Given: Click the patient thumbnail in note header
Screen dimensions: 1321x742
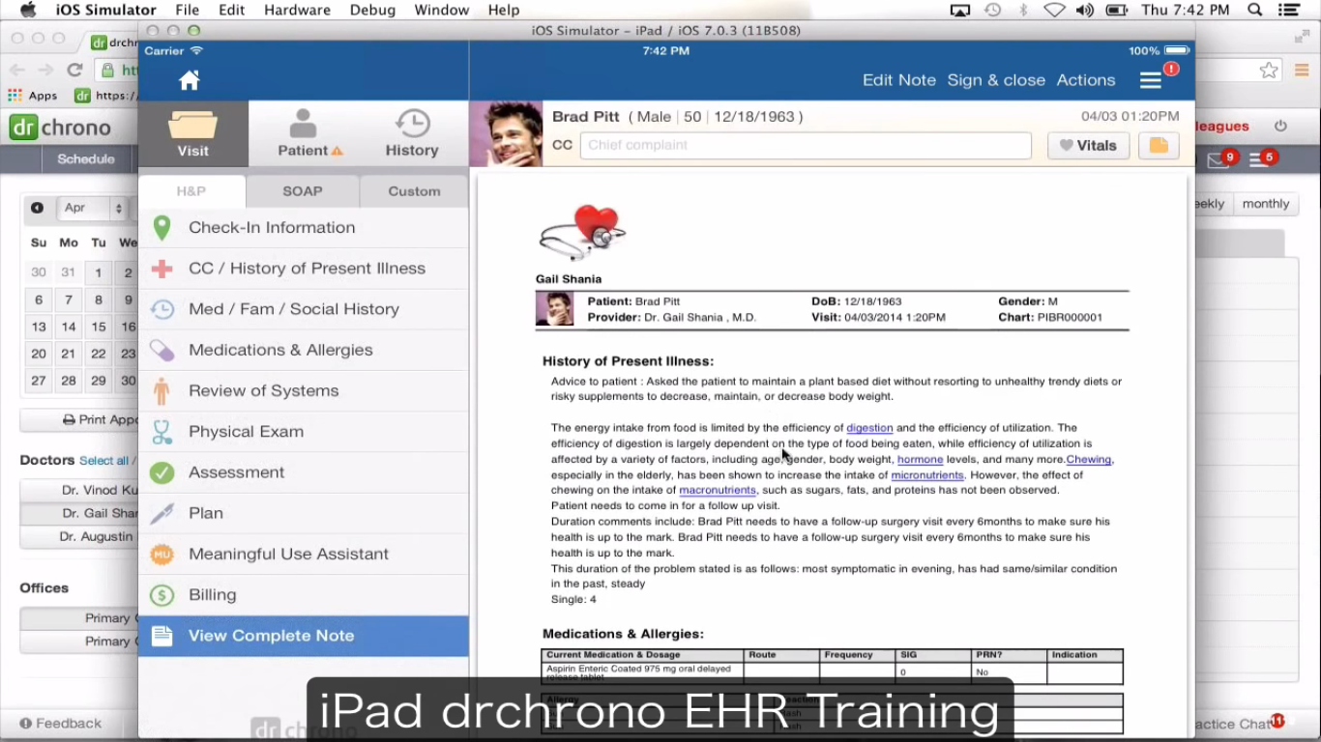Looking at the screenshot, I should pos(555,309).
